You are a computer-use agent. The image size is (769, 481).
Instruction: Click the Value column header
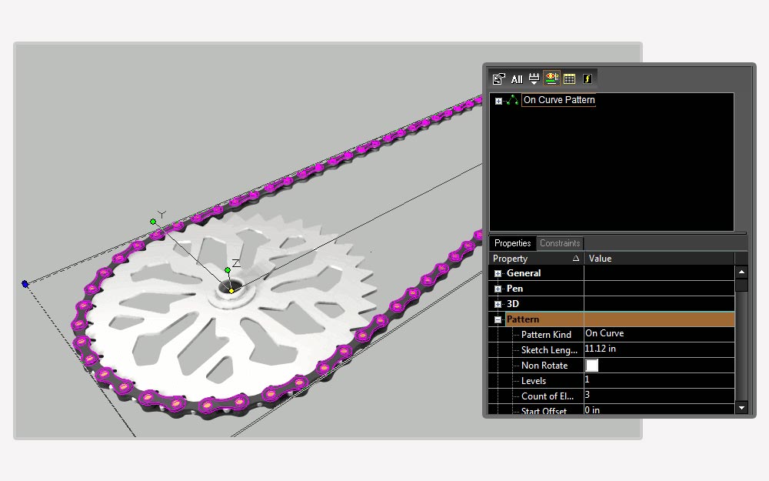tap(659, 258)
